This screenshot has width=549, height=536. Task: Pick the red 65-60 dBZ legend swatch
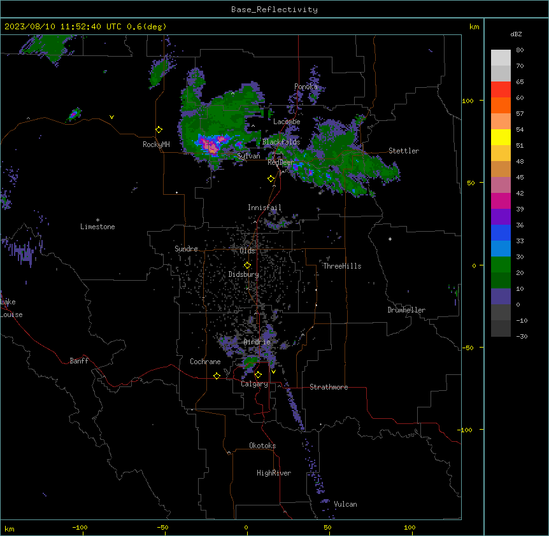(501, 90)
